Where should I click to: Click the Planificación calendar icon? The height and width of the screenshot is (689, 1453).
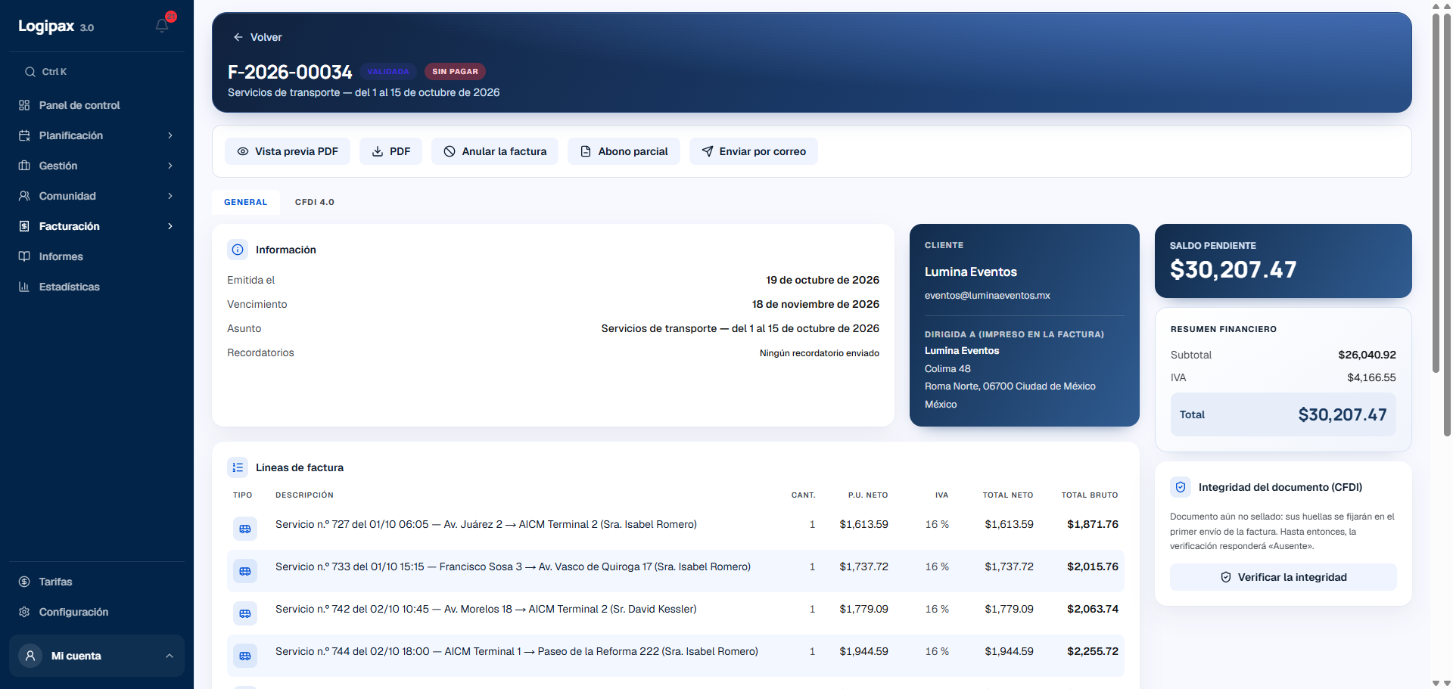(x=24, y=135)
